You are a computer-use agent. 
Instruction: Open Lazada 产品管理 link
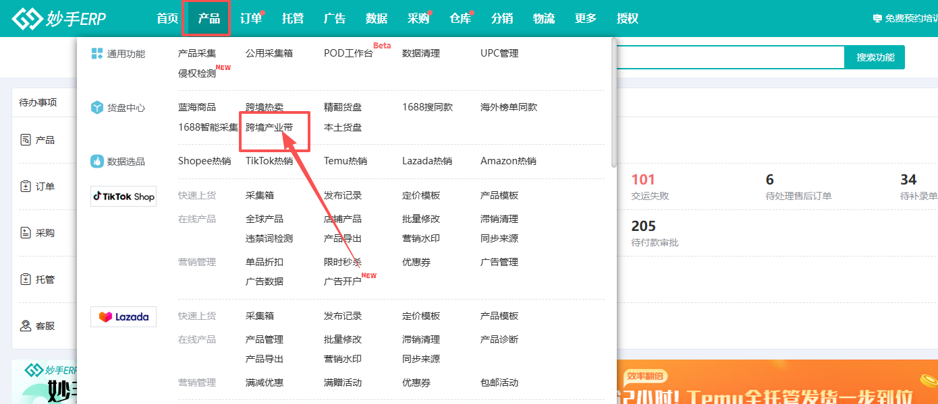(265, 339)
